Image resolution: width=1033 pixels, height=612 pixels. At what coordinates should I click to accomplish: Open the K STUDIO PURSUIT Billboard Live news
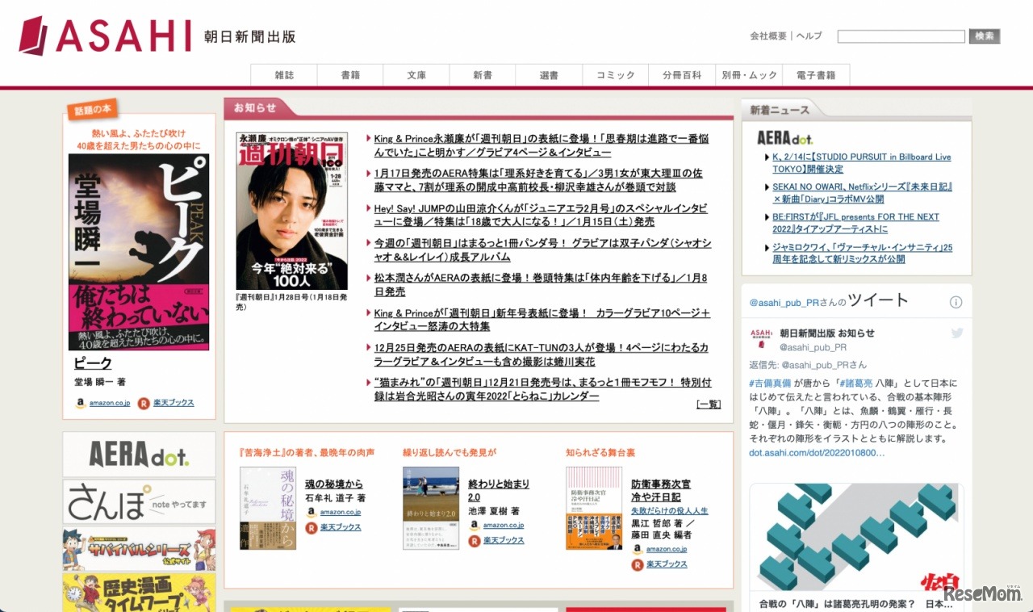click(861, 163)
